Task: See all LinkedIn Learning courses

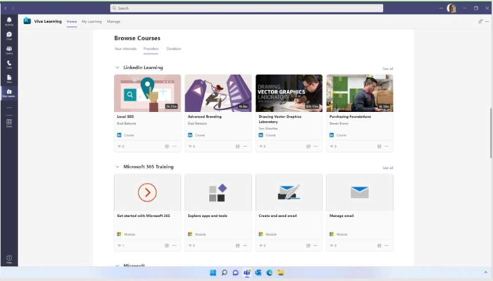Action: coord(388,69)
